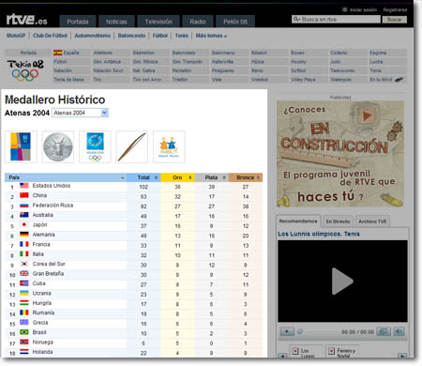Open the Radio main tab
This screenshot has height=366, width=422.
tap(198, 22)
